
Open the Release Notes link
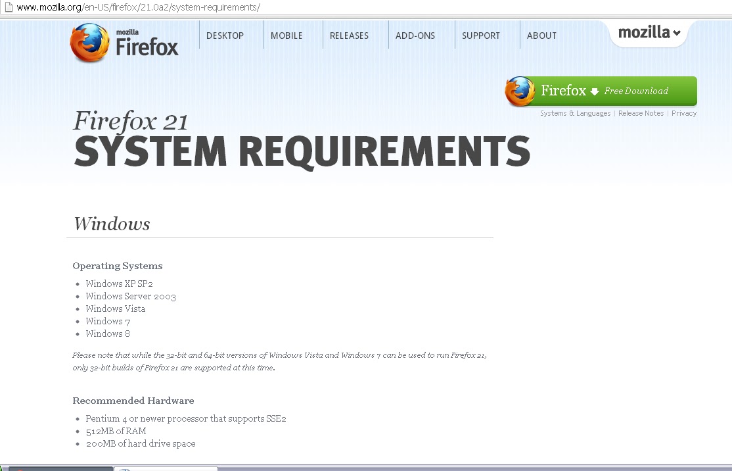click(x=641, y=113)
